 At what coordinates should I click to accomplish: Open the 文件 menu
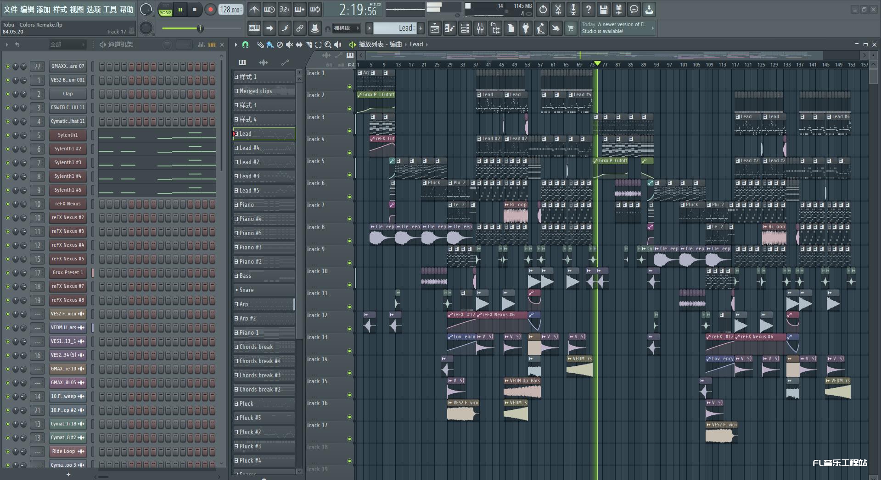coord(11,9)
